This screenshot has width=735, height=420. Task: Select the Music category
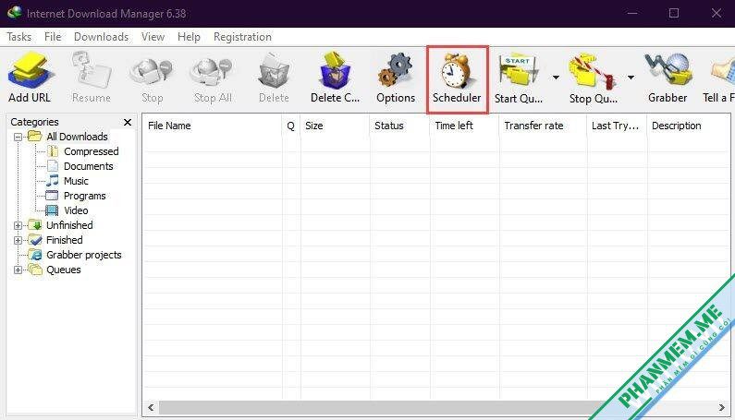(x=76, y=181)
